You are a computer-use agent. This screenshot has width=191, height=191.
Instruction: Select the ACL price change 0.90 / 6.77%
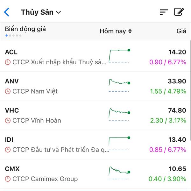[x=168, y=62]
